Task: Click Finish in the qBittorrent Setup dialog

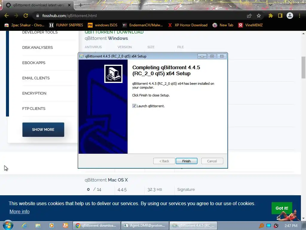Action: click(x=186, y=161)
